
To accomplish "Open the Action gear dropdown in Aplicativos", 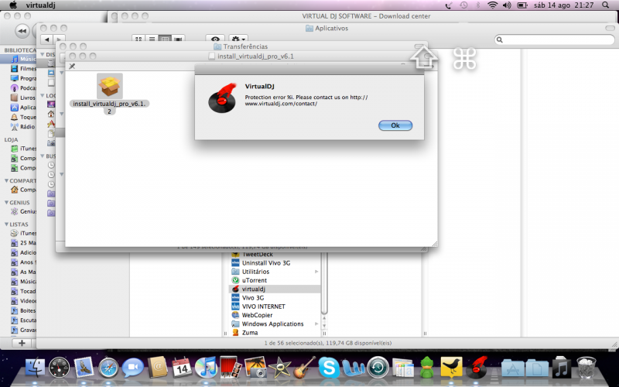I will 238,39.
